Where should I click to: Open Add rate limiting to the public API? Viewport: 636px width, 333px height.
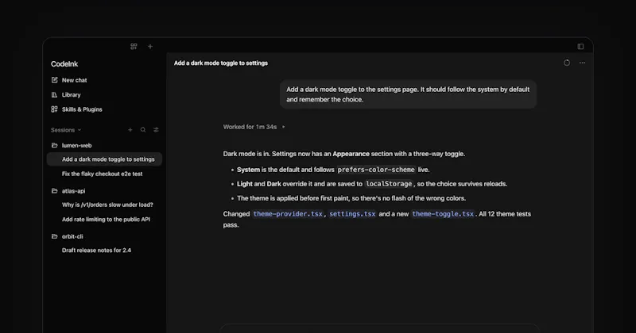pos(104,220)
